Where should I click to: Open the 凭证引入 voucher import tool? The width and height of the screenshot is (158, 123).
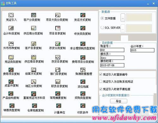coord(11,15)
